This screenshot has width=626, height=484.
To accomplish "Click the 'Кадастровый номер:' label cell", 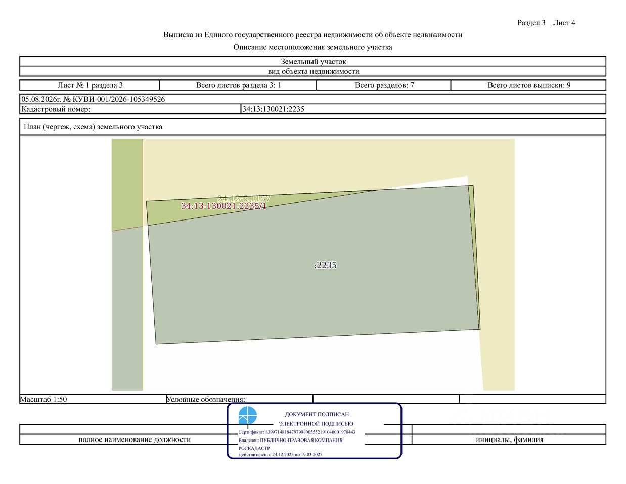I will [130, 109].
